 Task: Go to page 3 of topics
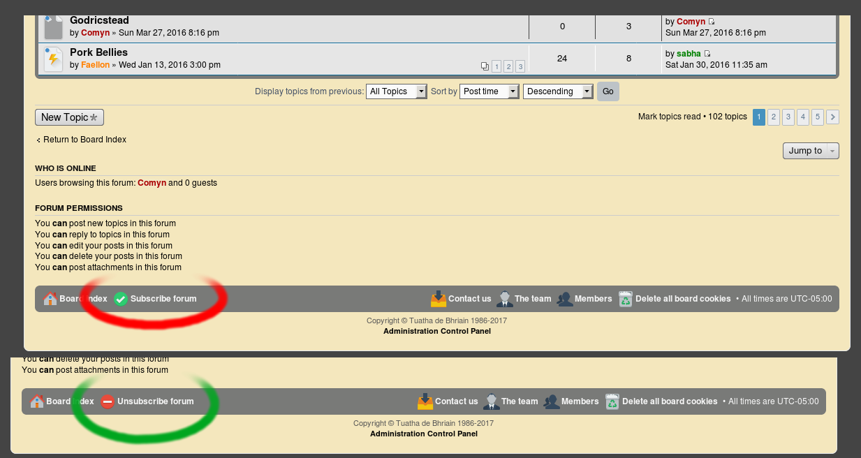(788, 117)
